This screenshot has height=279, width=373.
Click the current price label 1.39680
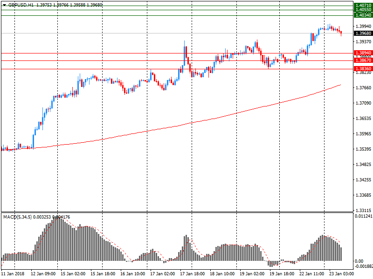point(363,33)
